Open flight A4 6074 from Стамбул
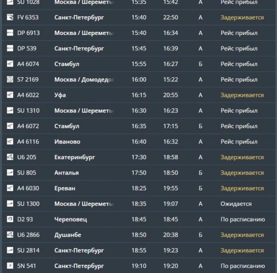 [x=138, y=64]
